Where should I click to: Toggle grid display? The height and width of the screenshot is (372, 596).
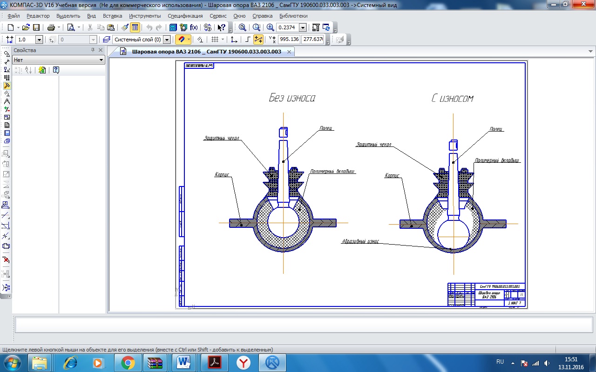(x=215, y=40)
